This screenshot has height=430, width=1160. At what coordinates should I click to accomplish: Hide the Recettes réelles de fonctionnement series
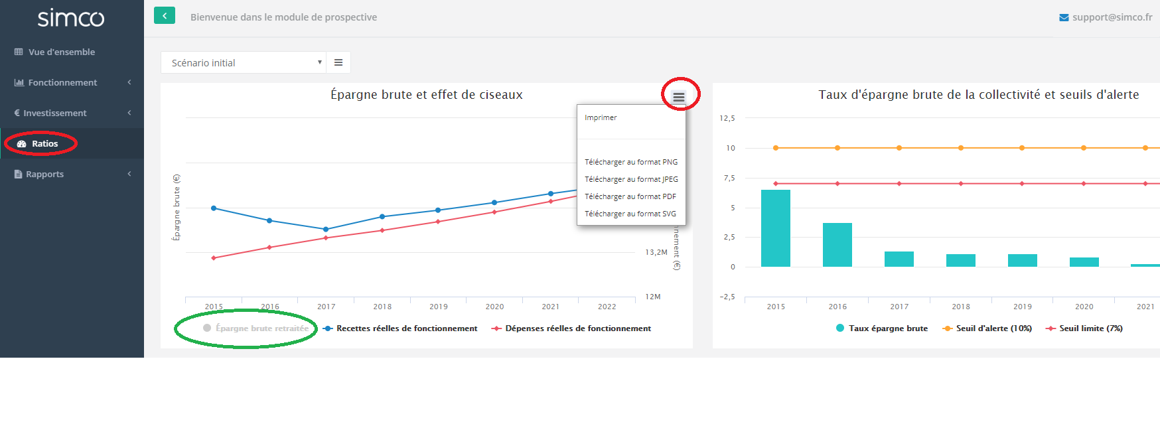point(406,328)
